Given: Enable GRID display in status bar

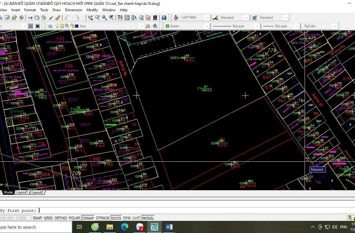Looking at the screenshot, I should [48, 218].
